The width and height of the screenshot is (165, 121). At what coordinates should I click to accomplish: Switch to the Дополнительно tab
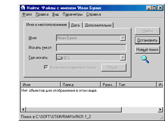98,25
